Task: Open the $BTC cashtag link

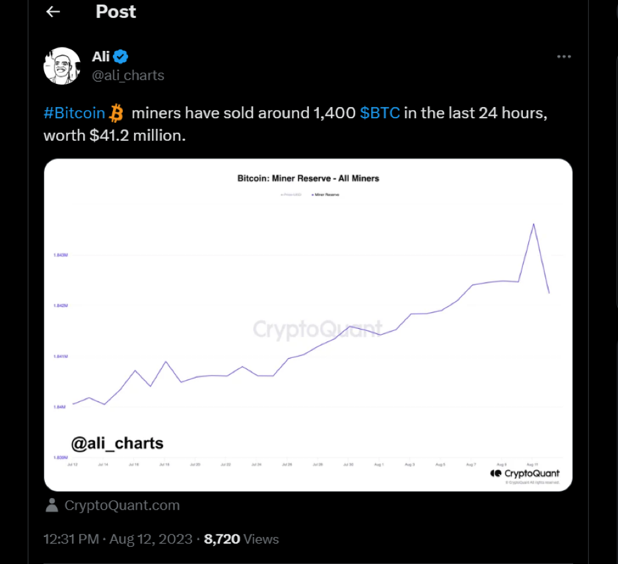Action: (380, 113)
